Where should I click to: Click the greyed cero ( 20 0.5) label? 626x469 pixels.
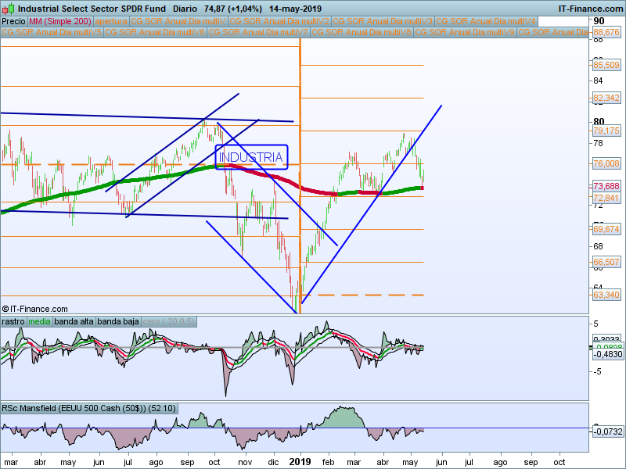coord(168,321)
